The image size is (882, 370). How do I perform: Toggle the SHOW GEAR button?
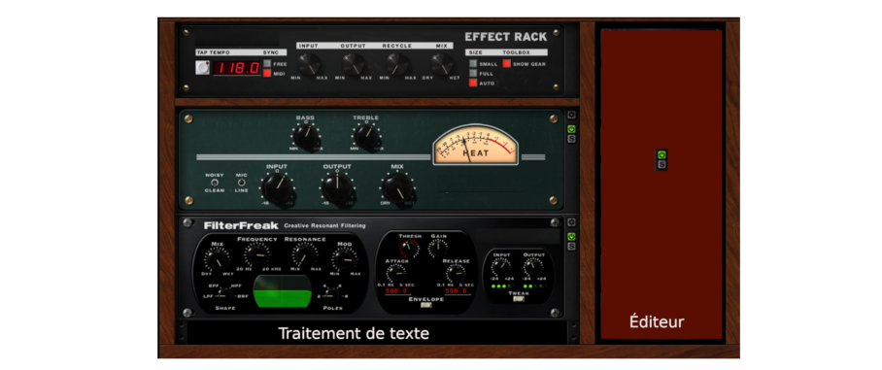click(506, 63)
